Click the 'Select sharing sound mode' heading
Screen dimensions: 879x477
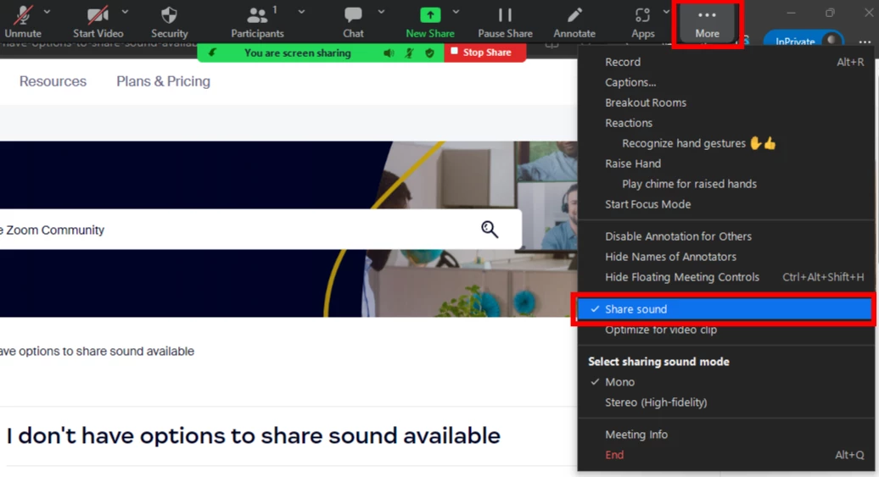(658, 362)
